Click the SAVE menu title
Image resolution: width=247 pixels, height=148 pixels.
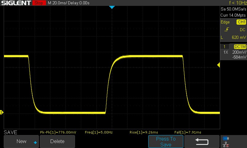10,132
